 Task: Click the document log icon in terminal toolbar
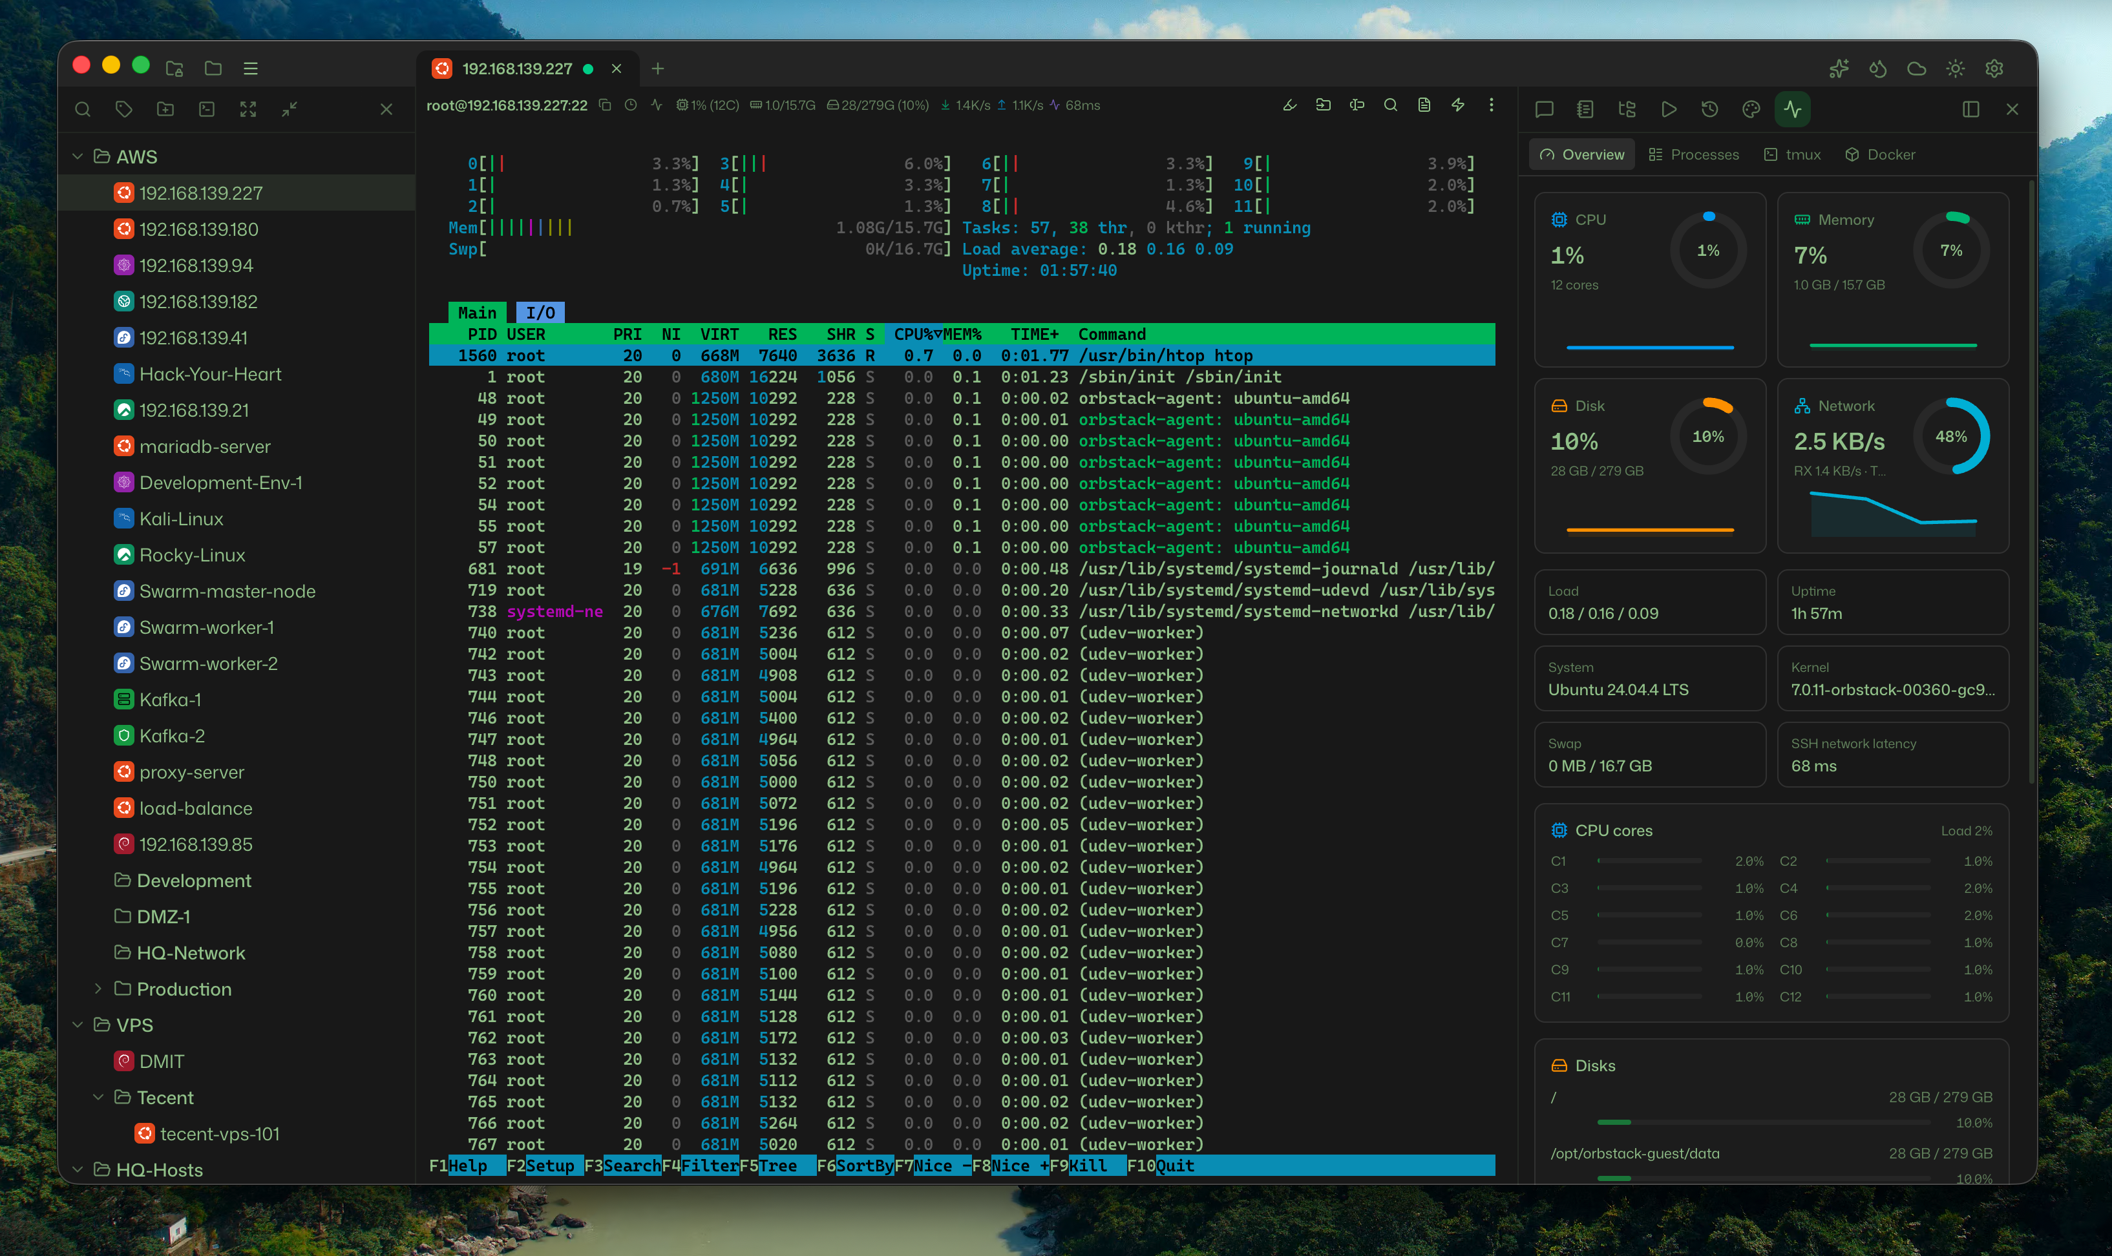pyautogui.click(x=1424, y=105)
